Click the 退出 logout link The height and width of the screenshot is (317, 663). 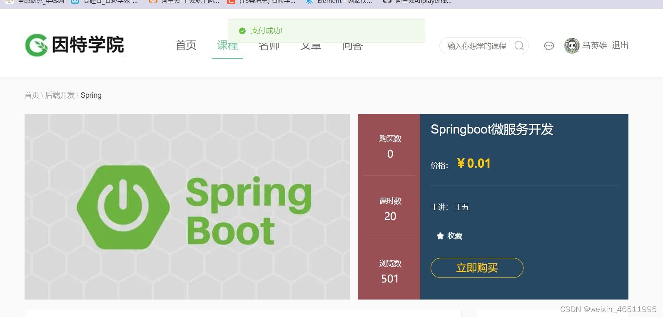[620, 45]
